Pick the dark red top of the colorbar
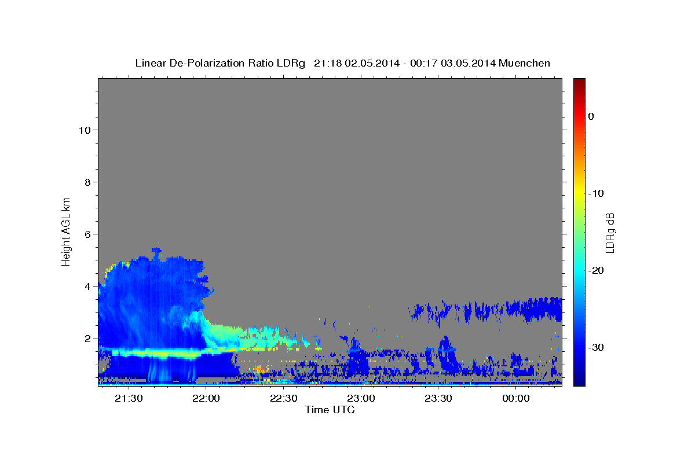This screenshot has width=695, height=463. coord(579,82)
